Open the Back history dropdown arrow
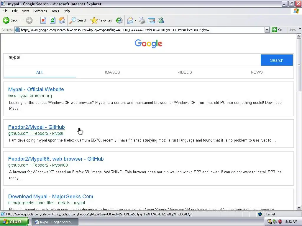The image size is (302, 226). click(21, 20)
